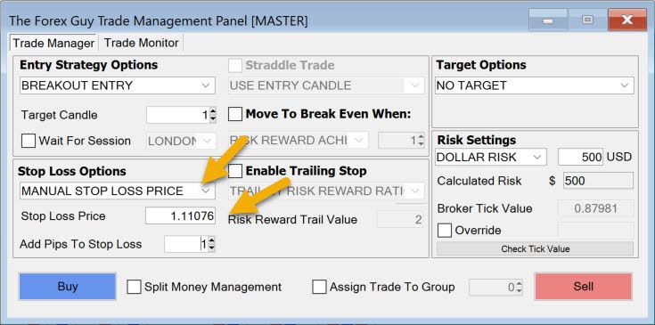This screenshot has height=325, width=655.
Task: Tick the Move To Break Even When checkbox
Action: tap(235, 114)
